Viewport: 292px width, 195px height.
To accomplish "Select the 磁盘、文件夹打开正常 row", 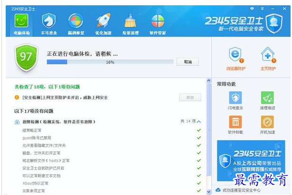I will [112, 153].
